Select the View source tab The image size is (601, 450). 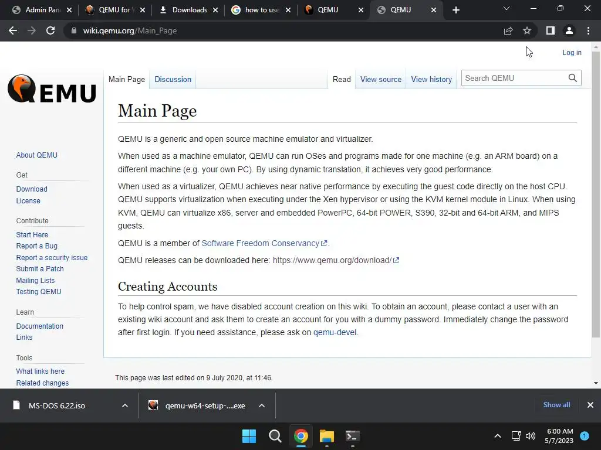380,79
